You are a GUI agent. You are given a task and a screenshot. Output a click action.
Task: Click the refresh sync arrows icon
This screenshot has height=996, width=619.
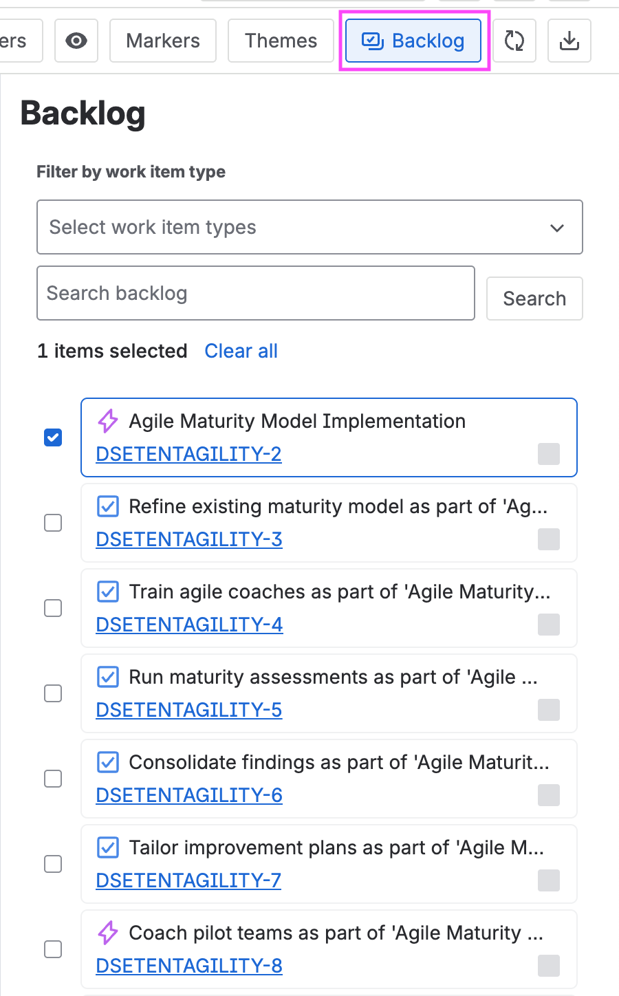(x=514, y=41)
